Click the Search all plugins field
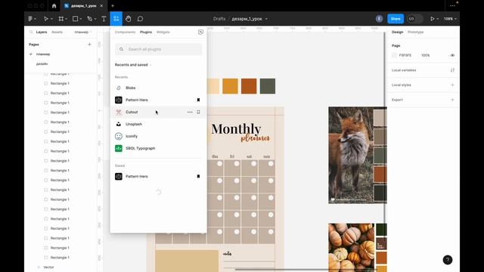 coord(158,49)
